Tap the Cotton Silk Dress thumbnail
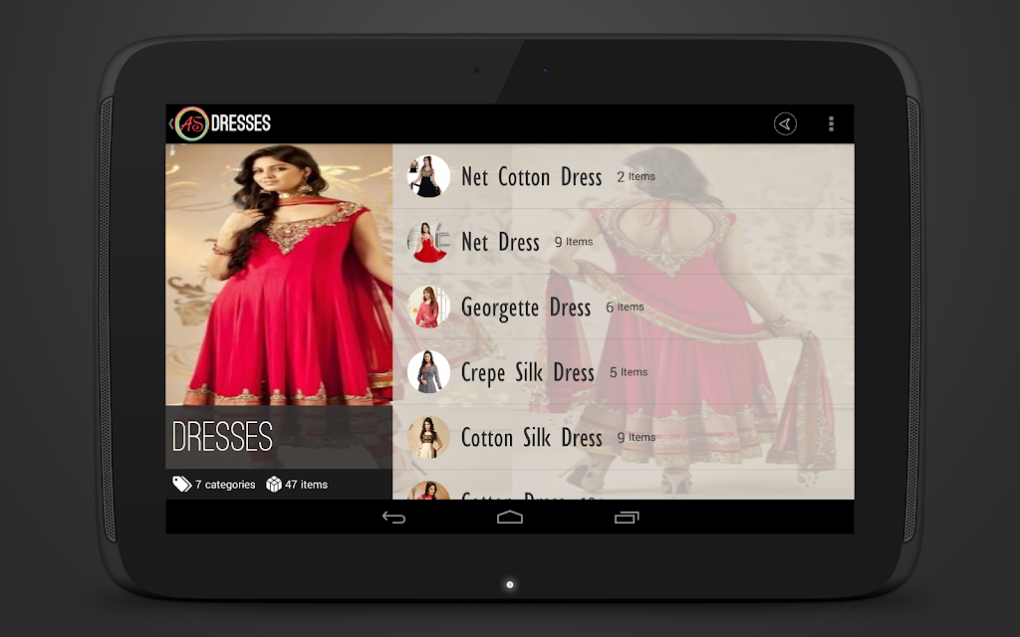The image size is (1020, 637). point(428,438)
